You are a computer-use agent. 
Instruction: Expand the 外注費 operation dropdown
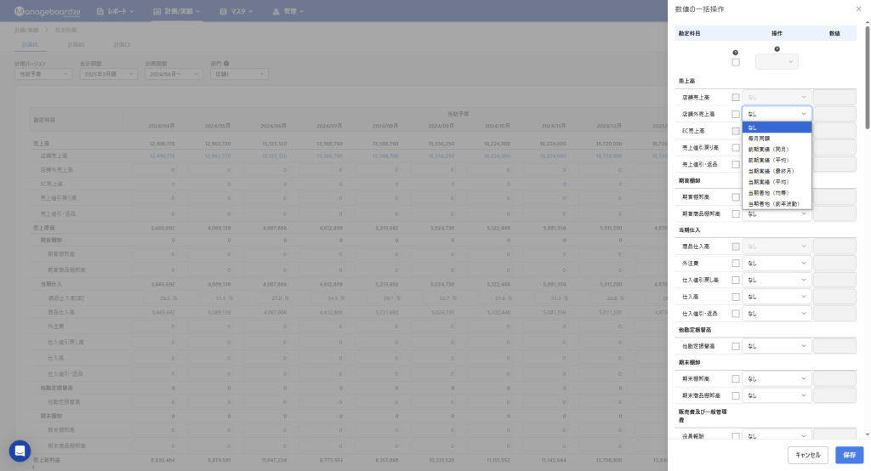(777, 264)
